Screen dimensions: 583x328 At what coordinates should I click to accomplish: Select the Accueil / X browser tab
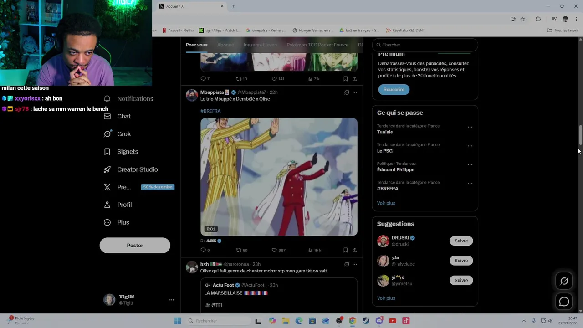tap(191, 6)
